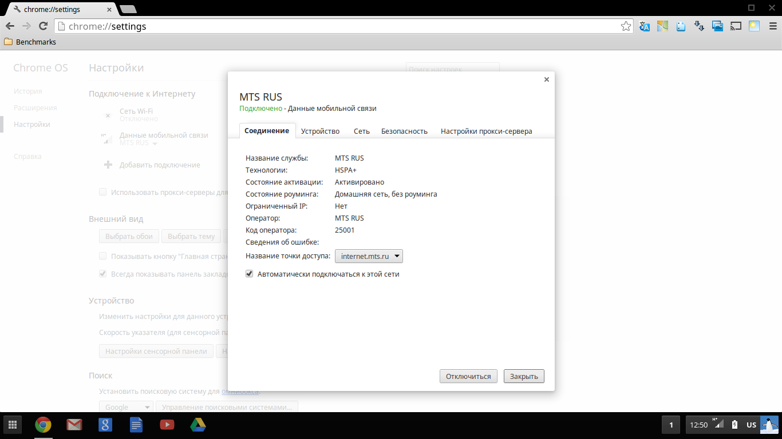The image size is (782, 439).
Task: Click the HSPA+ technology value
Action: (x=346, y=170)
